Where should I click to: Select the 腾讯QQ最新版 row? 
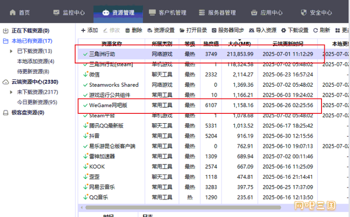pyautogui.click(x=213, y=126)
